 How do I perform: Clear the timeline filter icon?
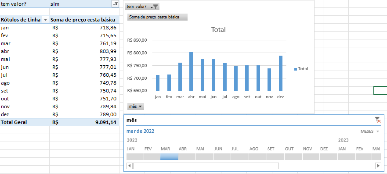pyautogui.click(x=378, y=120)
